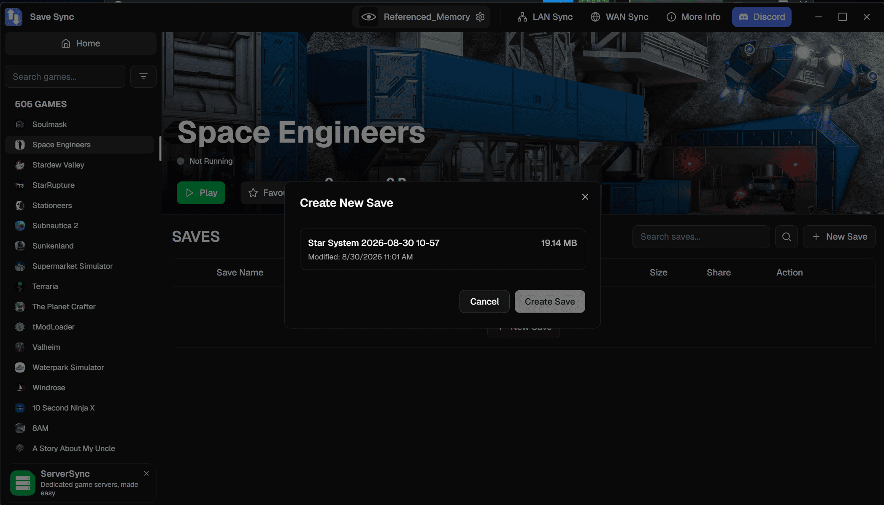Click the Referenced_Memory profile name
884x505 pixels.
pyautogui.click(x=427, y=17)
